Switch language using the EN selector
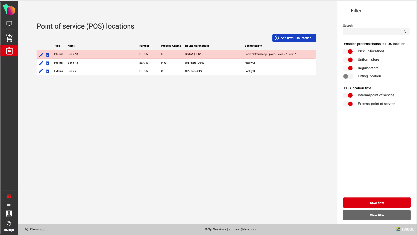 coord(9,205)
